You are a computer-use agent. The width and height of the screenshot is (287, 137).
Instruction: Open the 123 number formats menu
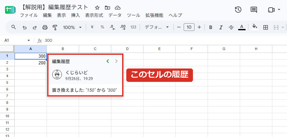tap(133, 27)
